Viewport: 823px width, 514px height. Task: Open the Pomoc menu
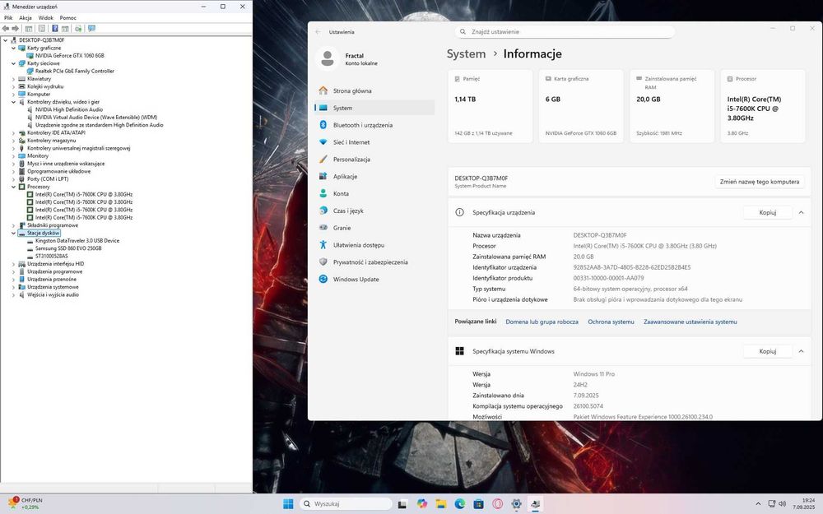[67, 18]
